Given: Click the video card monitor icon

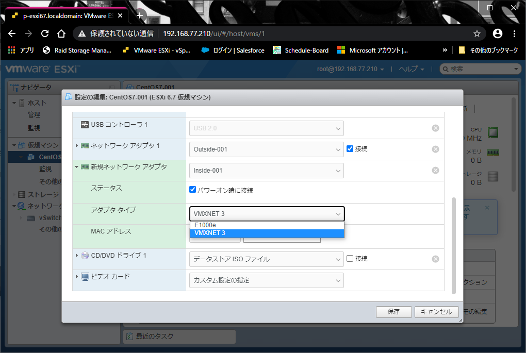Looking at the screenshot, I should point(85,277).
